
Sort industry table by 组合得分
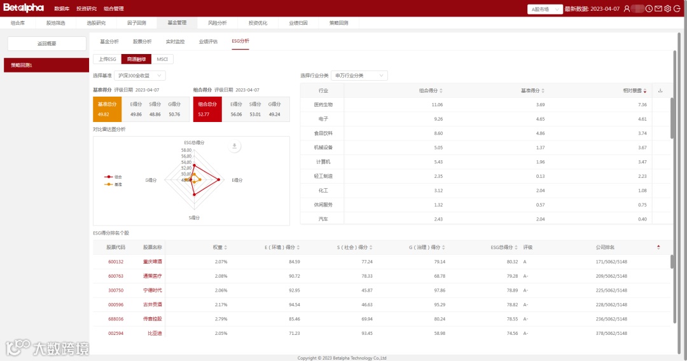[441, 91]
